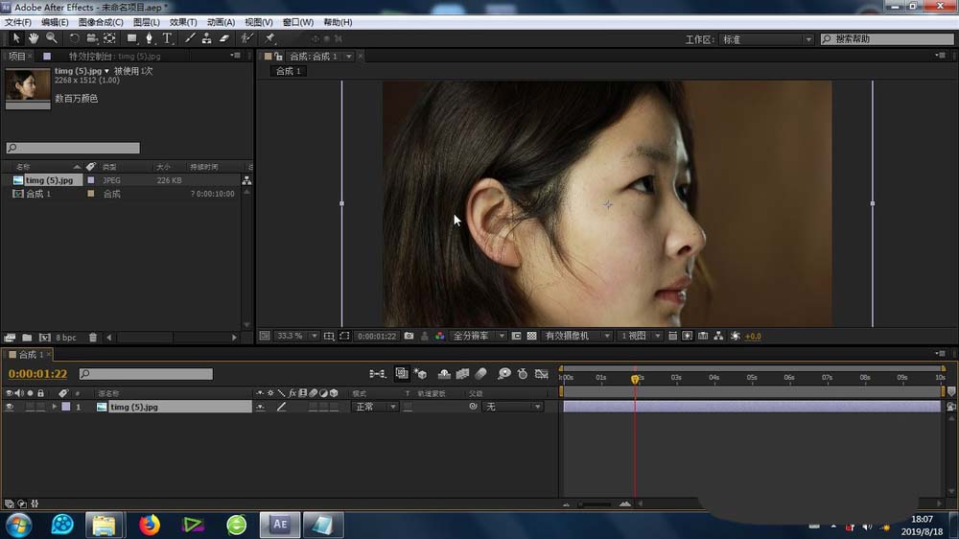Open the Graph Editor in timeline
Image resolution: width=959 pixels, height=539 pixels.
(541, 374)
